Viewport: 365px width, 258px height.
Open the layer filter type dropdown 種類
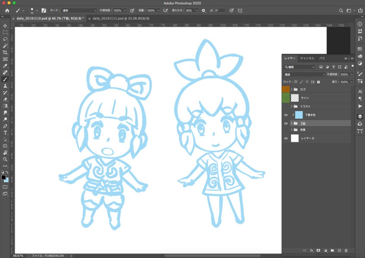pyautogui.click(x=299, y=67)
